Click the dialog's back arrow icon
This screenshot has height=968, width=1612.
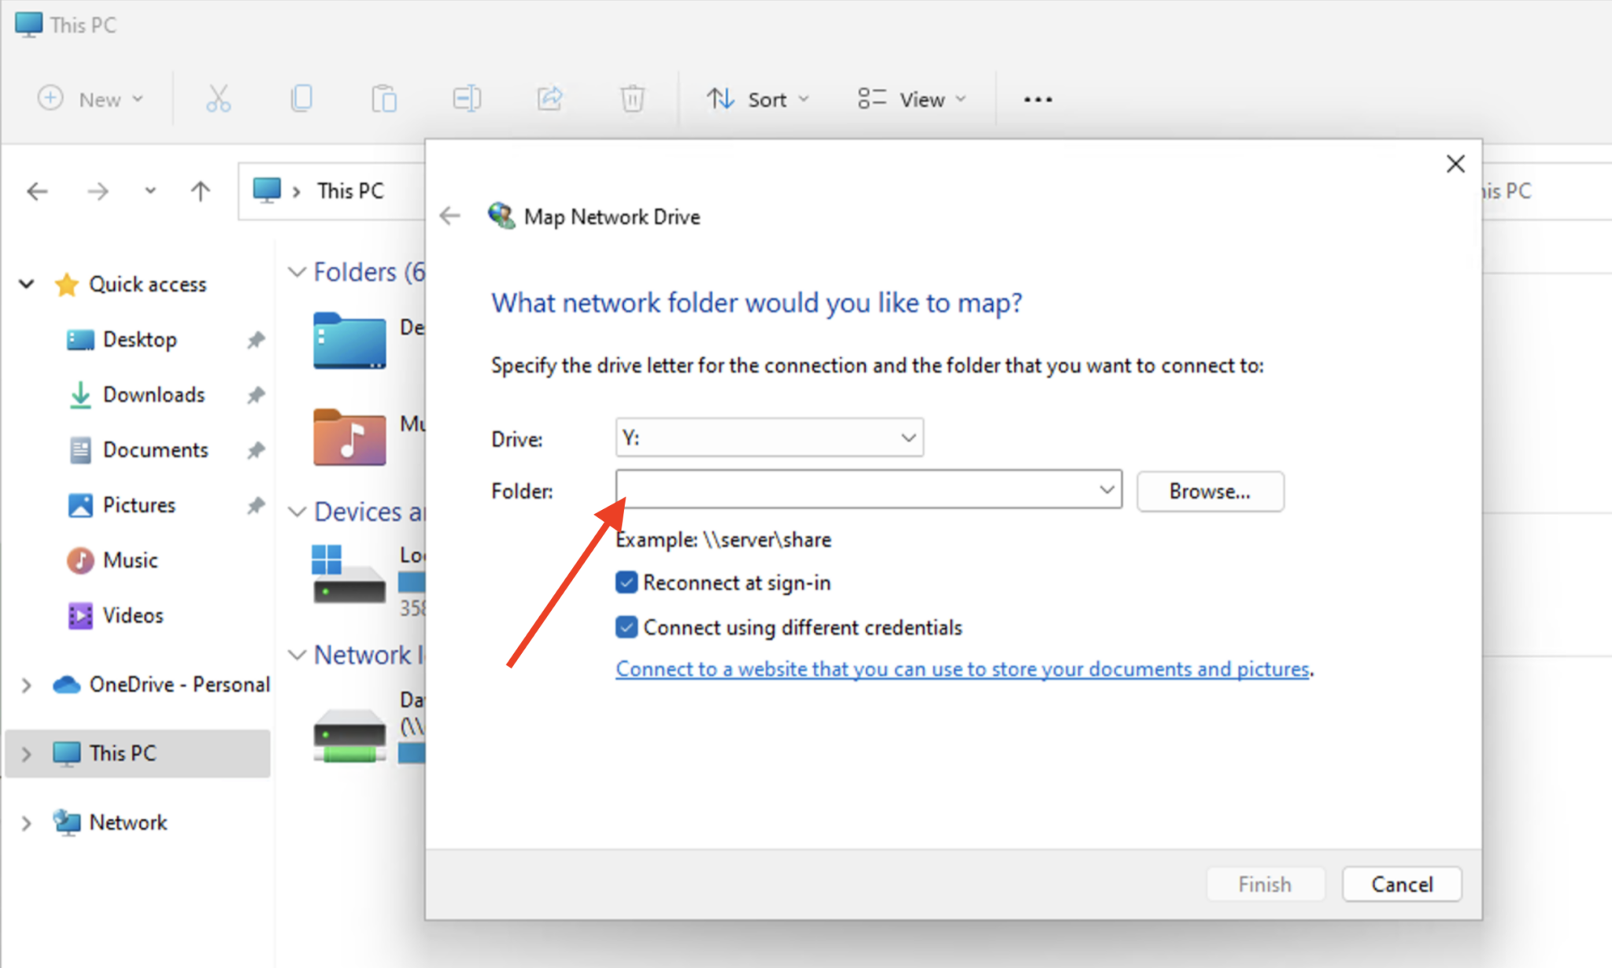450,216
